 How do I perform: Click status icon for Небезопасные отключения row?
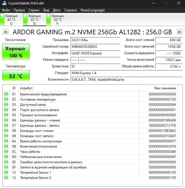pyautogui.click(x=6, y=157)
